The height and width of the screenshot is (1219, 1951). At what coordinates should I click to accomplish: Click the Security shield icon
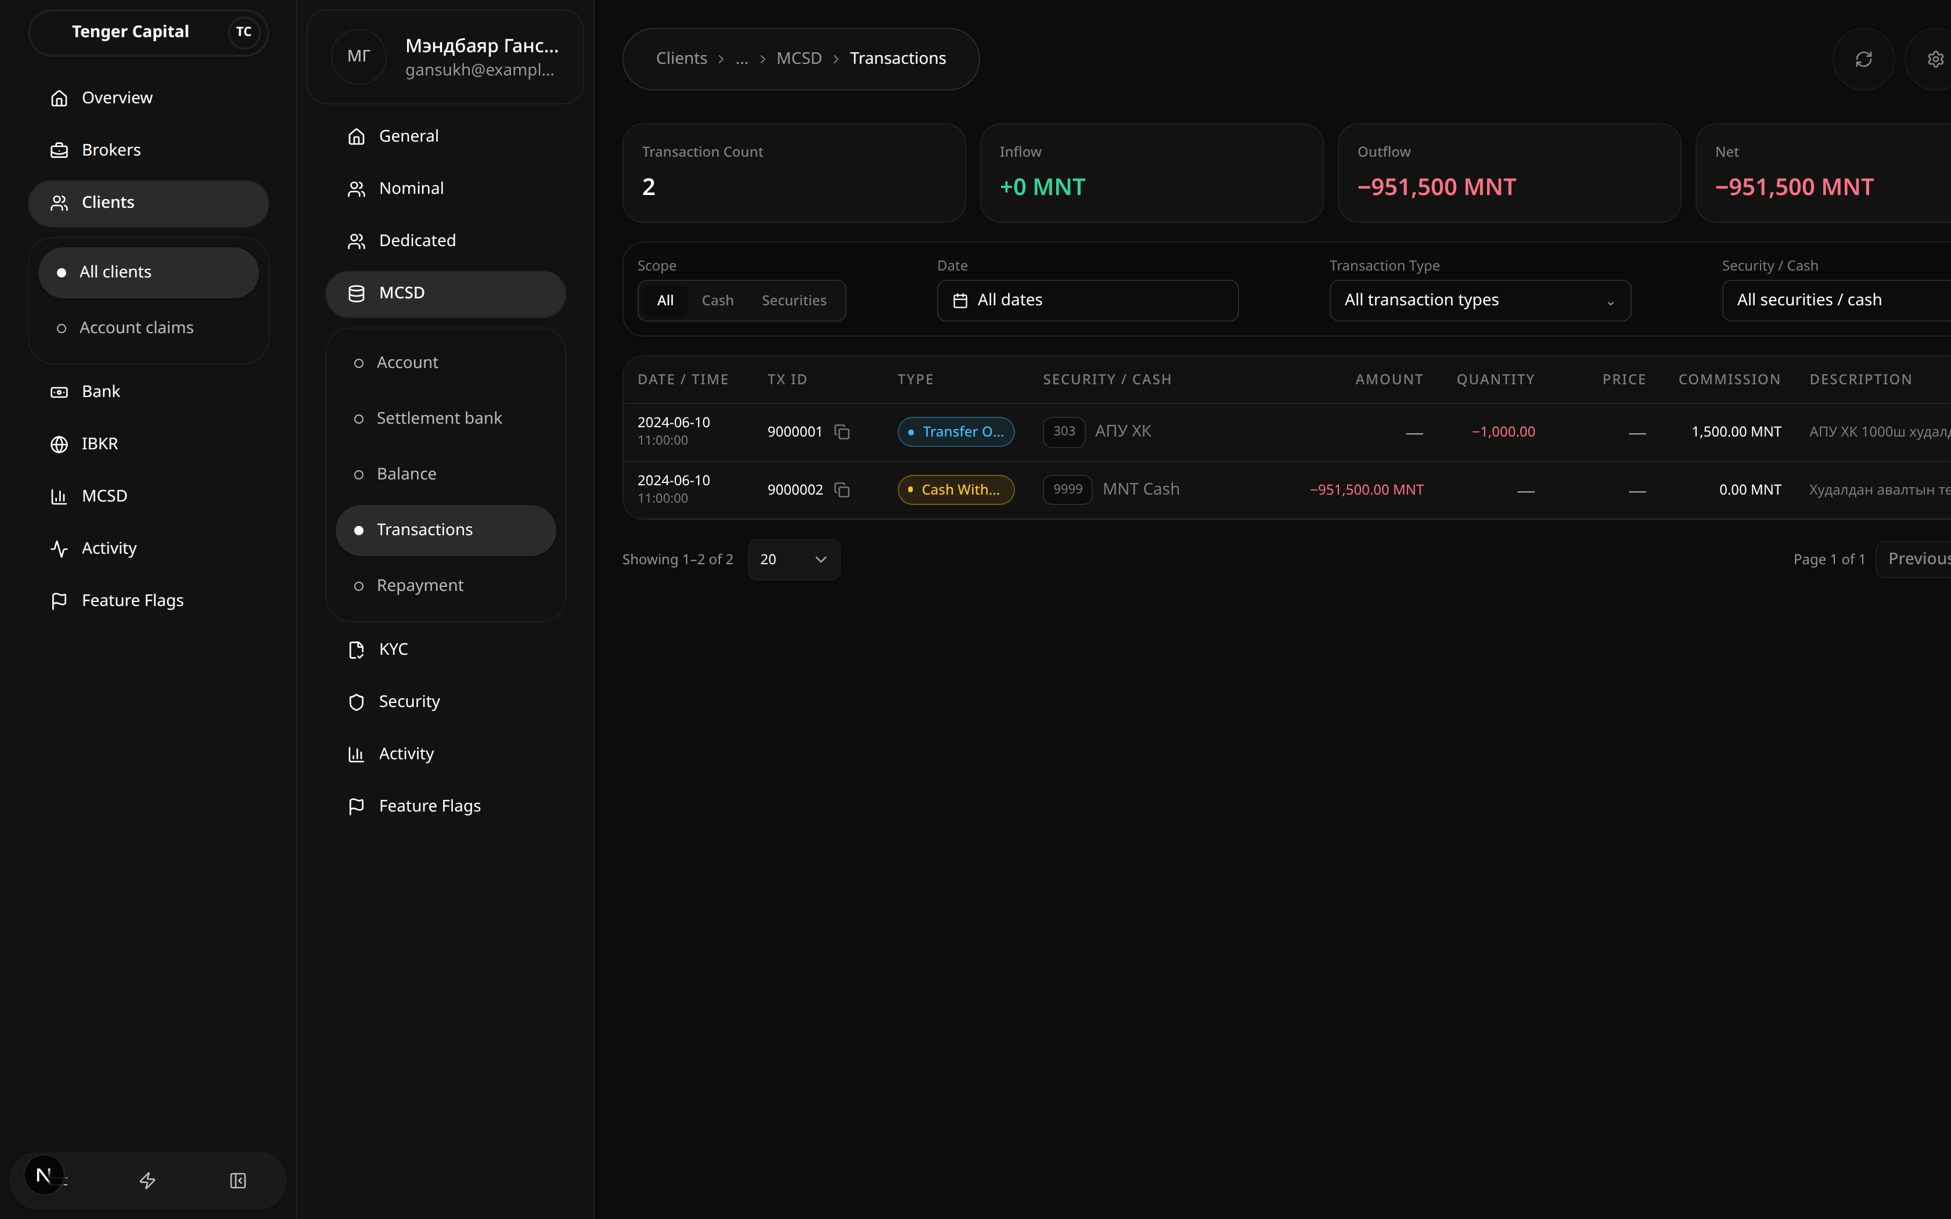[357, 702]
